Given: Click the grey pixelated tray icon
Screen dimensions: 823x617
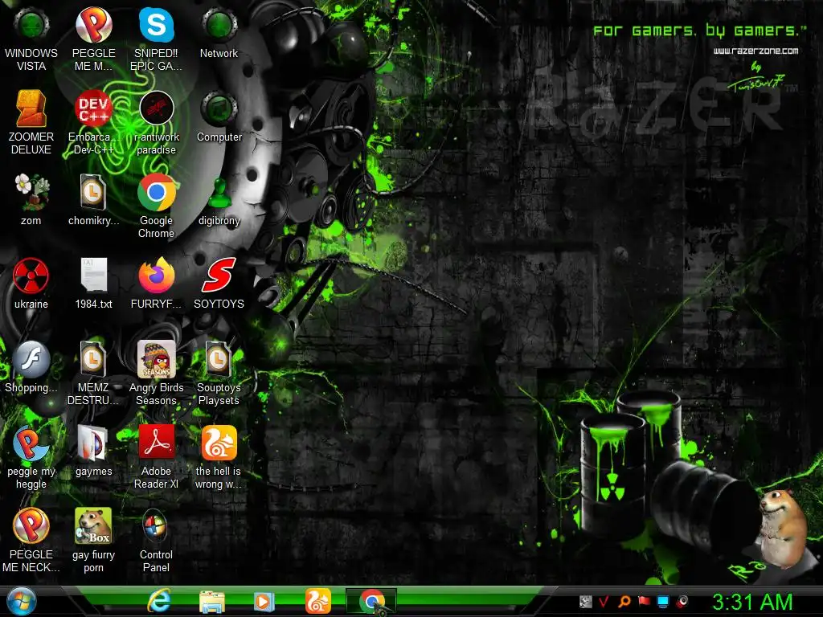Looking at the screenshot, I should [586, 602].
